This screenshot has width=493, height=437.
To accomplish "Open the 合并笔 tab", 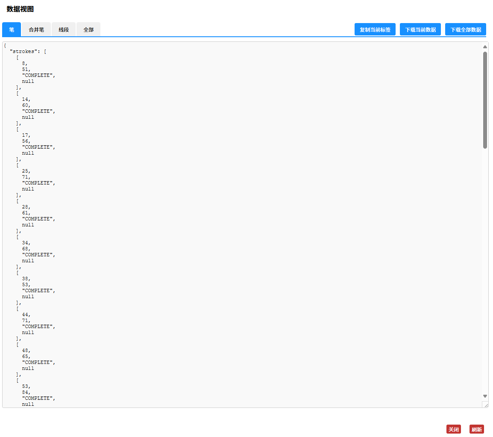I will (x=36, y=30).
